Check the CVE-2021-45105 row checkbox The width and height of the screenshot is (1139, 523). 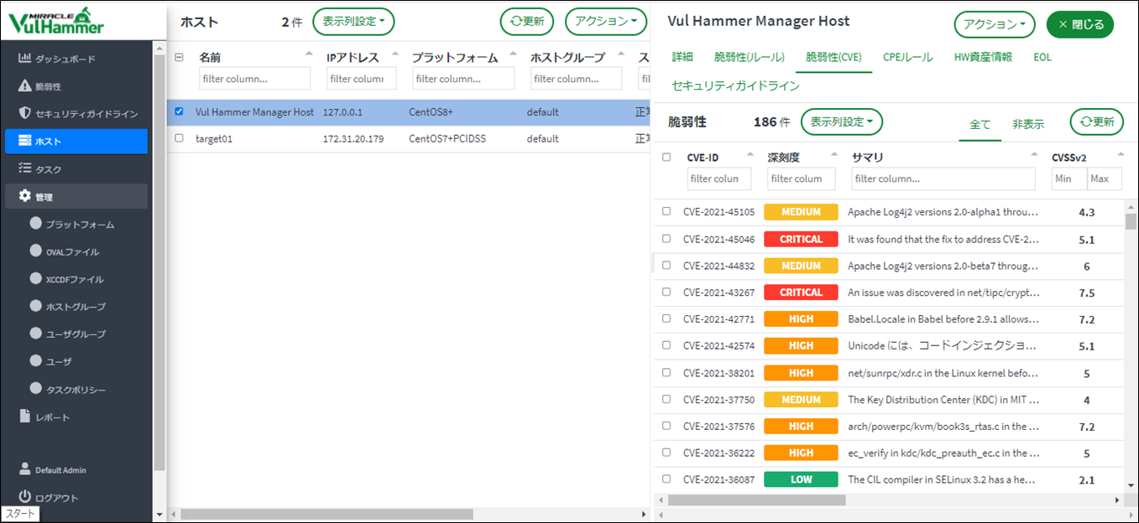pos(666,211)
